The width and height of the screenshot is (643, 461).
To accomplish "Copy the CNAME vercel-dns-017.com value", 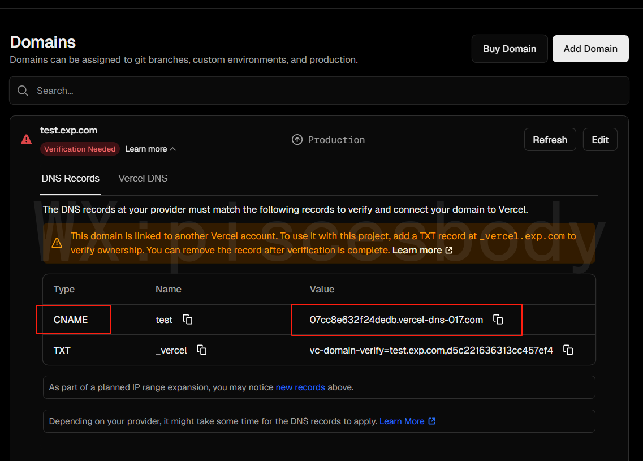I will click(498, 320).
